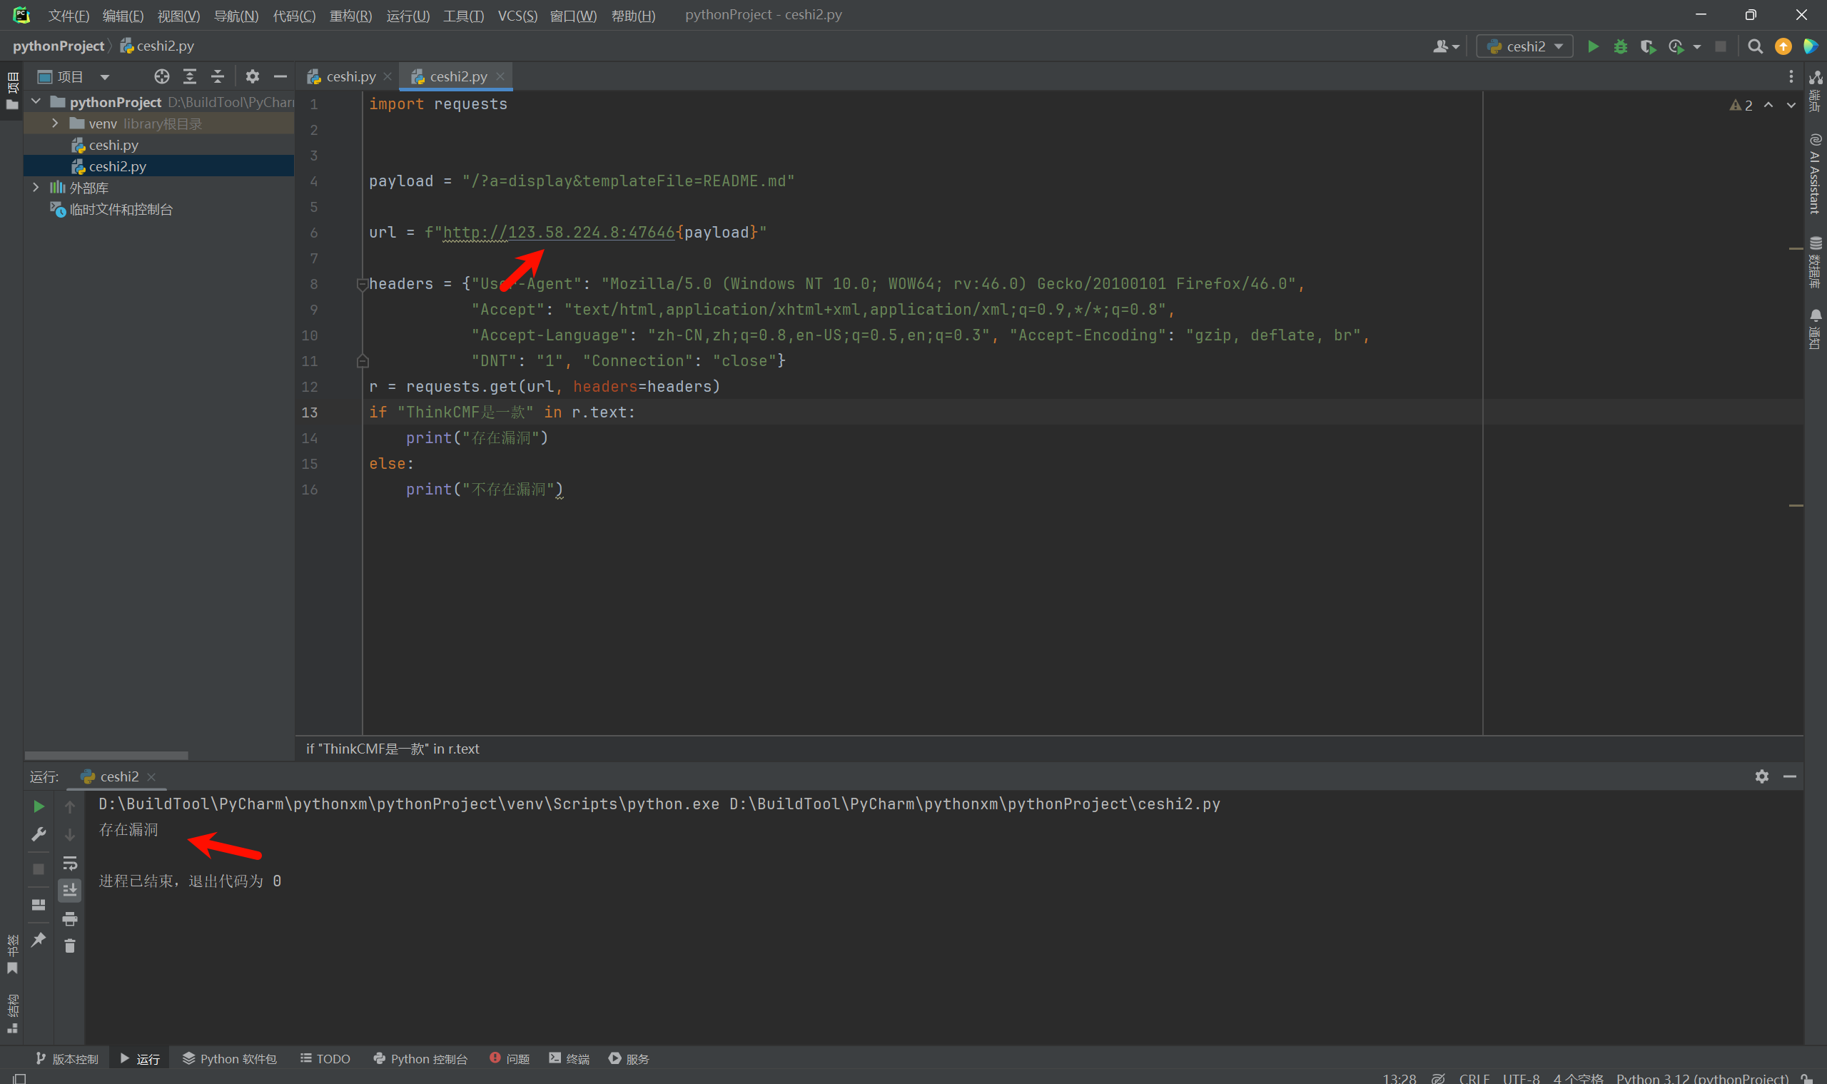Viewport: 1827px width, 1084px height.
Task: Open 终端 tool window
Action: [x=569, y=1058]
